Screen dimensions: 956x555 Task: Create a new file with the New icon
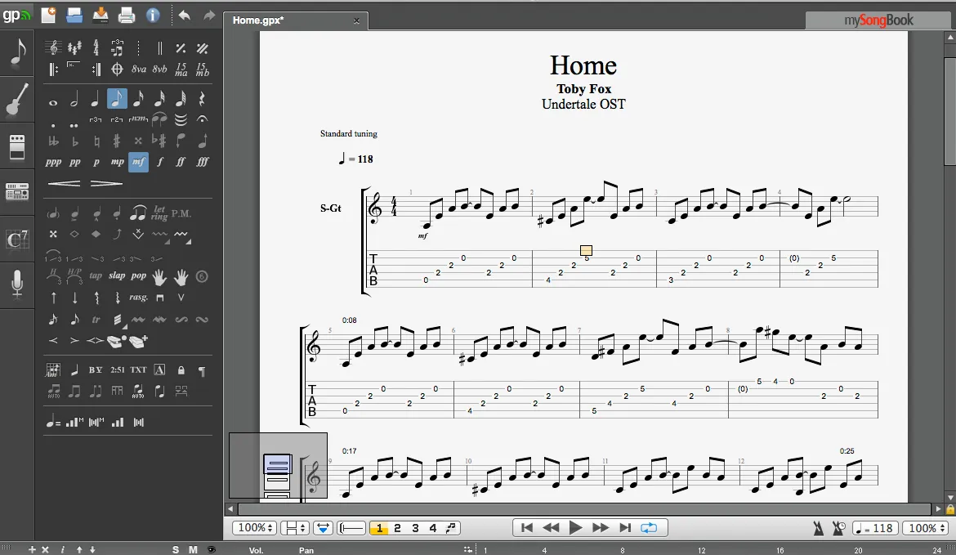click(x=48, y=15)
